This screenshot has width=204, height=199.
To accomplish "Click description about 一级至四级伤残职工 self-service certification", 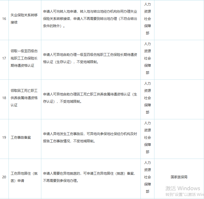I will [x=90, y=58].
